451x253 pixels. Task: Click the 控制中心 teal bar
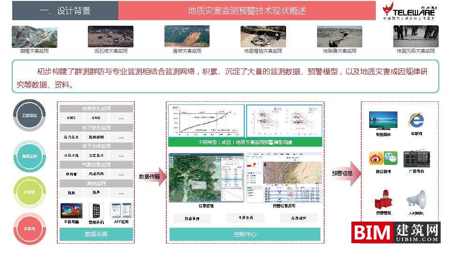point(245,234)
